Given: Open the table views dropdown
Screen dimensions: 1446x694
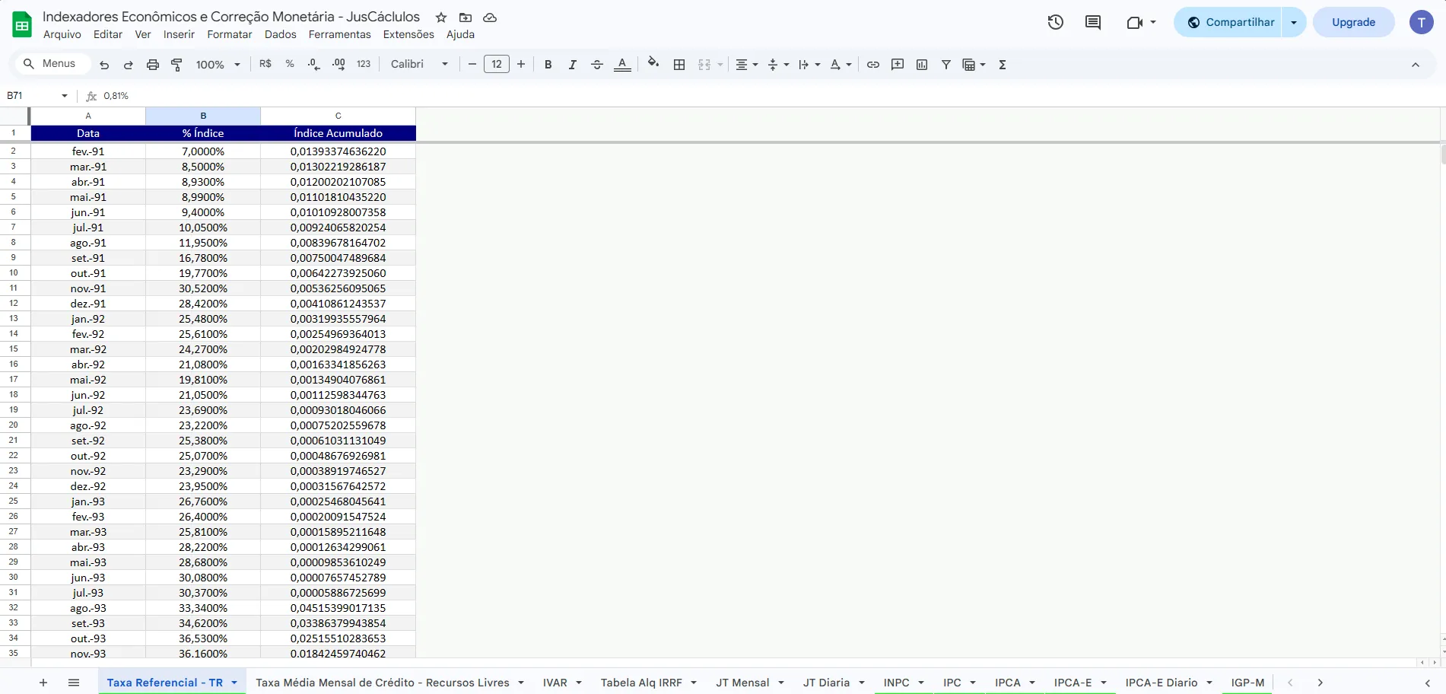Looking at the screenshot, I should pyautogui.click(x=974, y=65).
